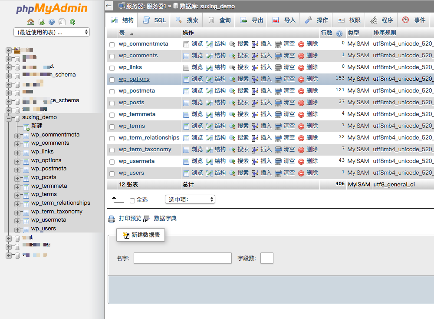Check the wp_users row checkbox
This screenshot has width=434, height=319.
point(112,173)
